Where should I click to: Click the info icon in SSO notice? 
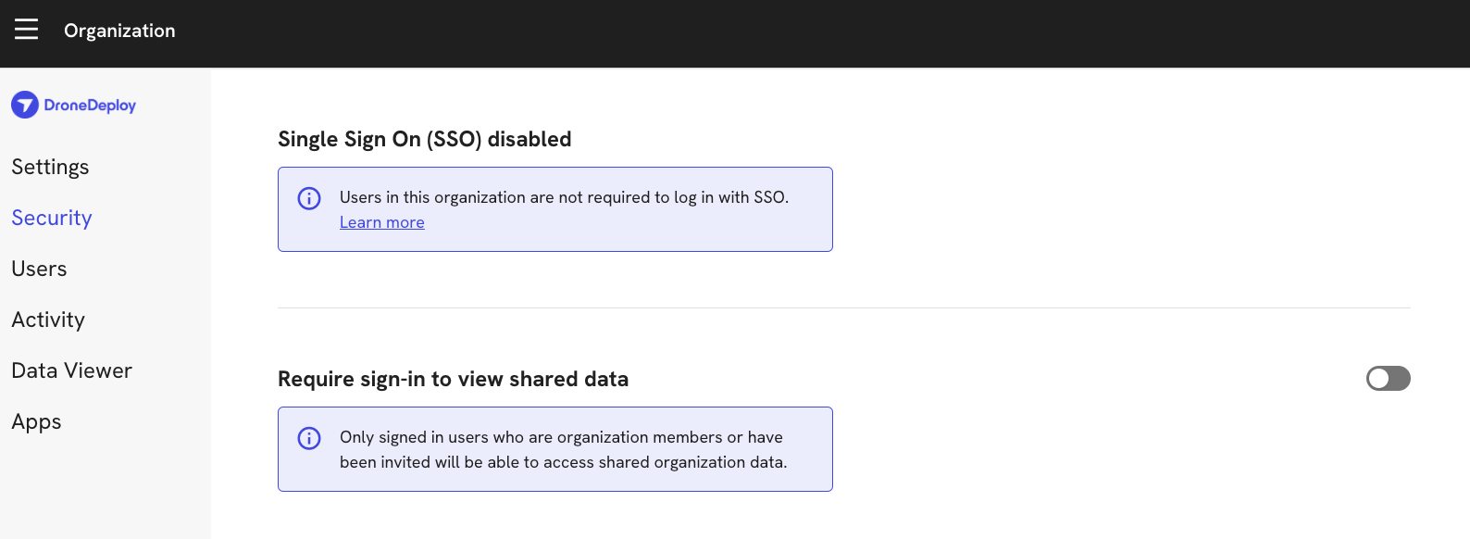(x=309, y=198)
